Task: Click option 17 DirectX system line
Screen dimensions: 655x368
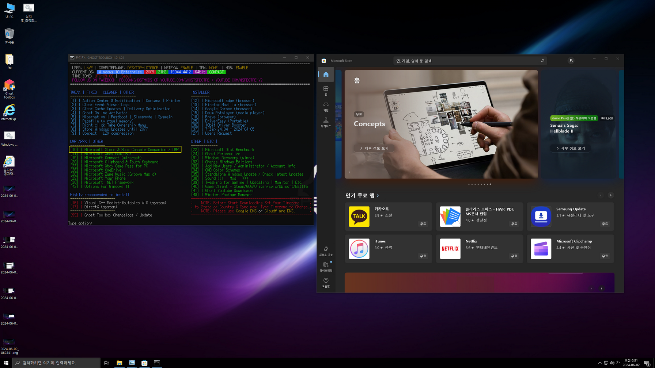Action: tap(94, 207)
